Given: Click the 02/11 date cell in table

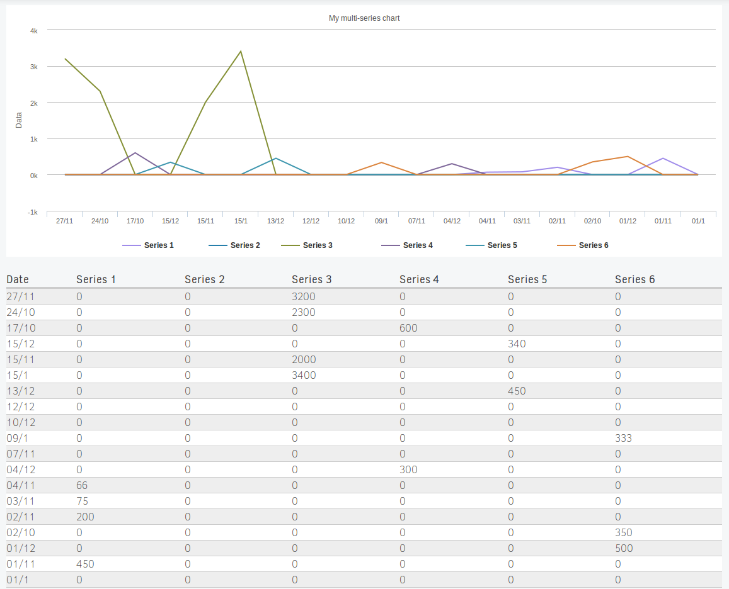Looking at the screenshot, I should coord(21,517).
